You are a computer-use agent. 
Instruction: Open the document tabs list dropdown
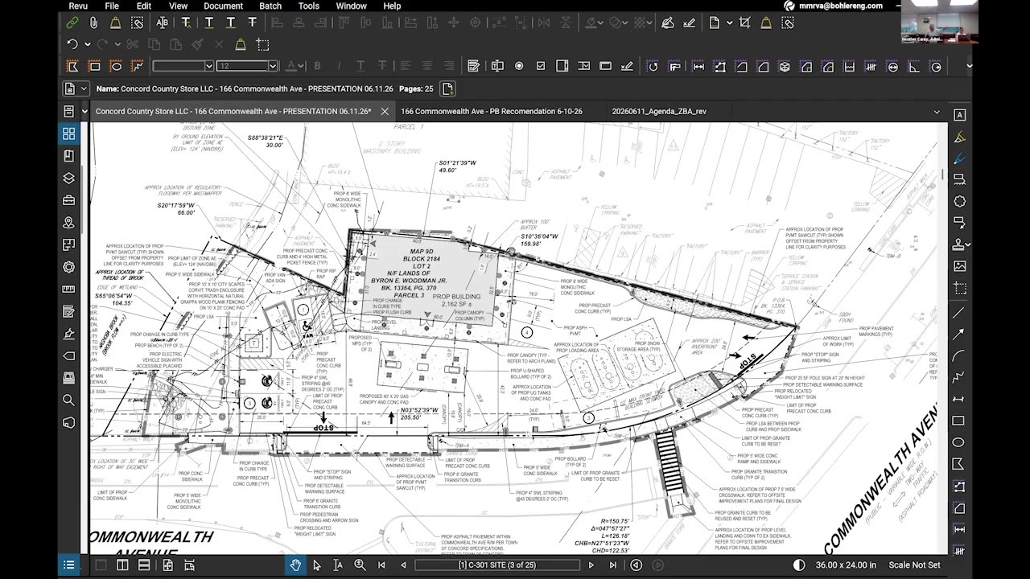[x=937, y=112]
